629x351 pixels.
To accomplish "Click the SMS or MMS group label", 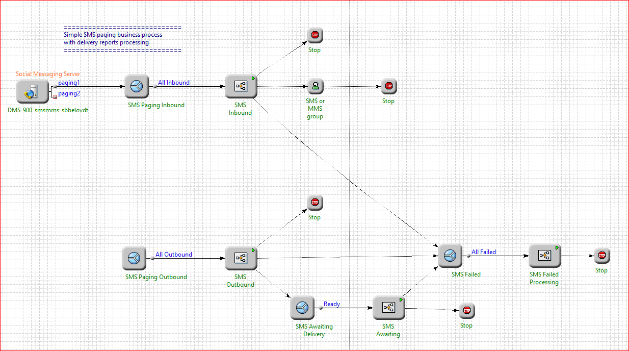I will coord(315,109).
